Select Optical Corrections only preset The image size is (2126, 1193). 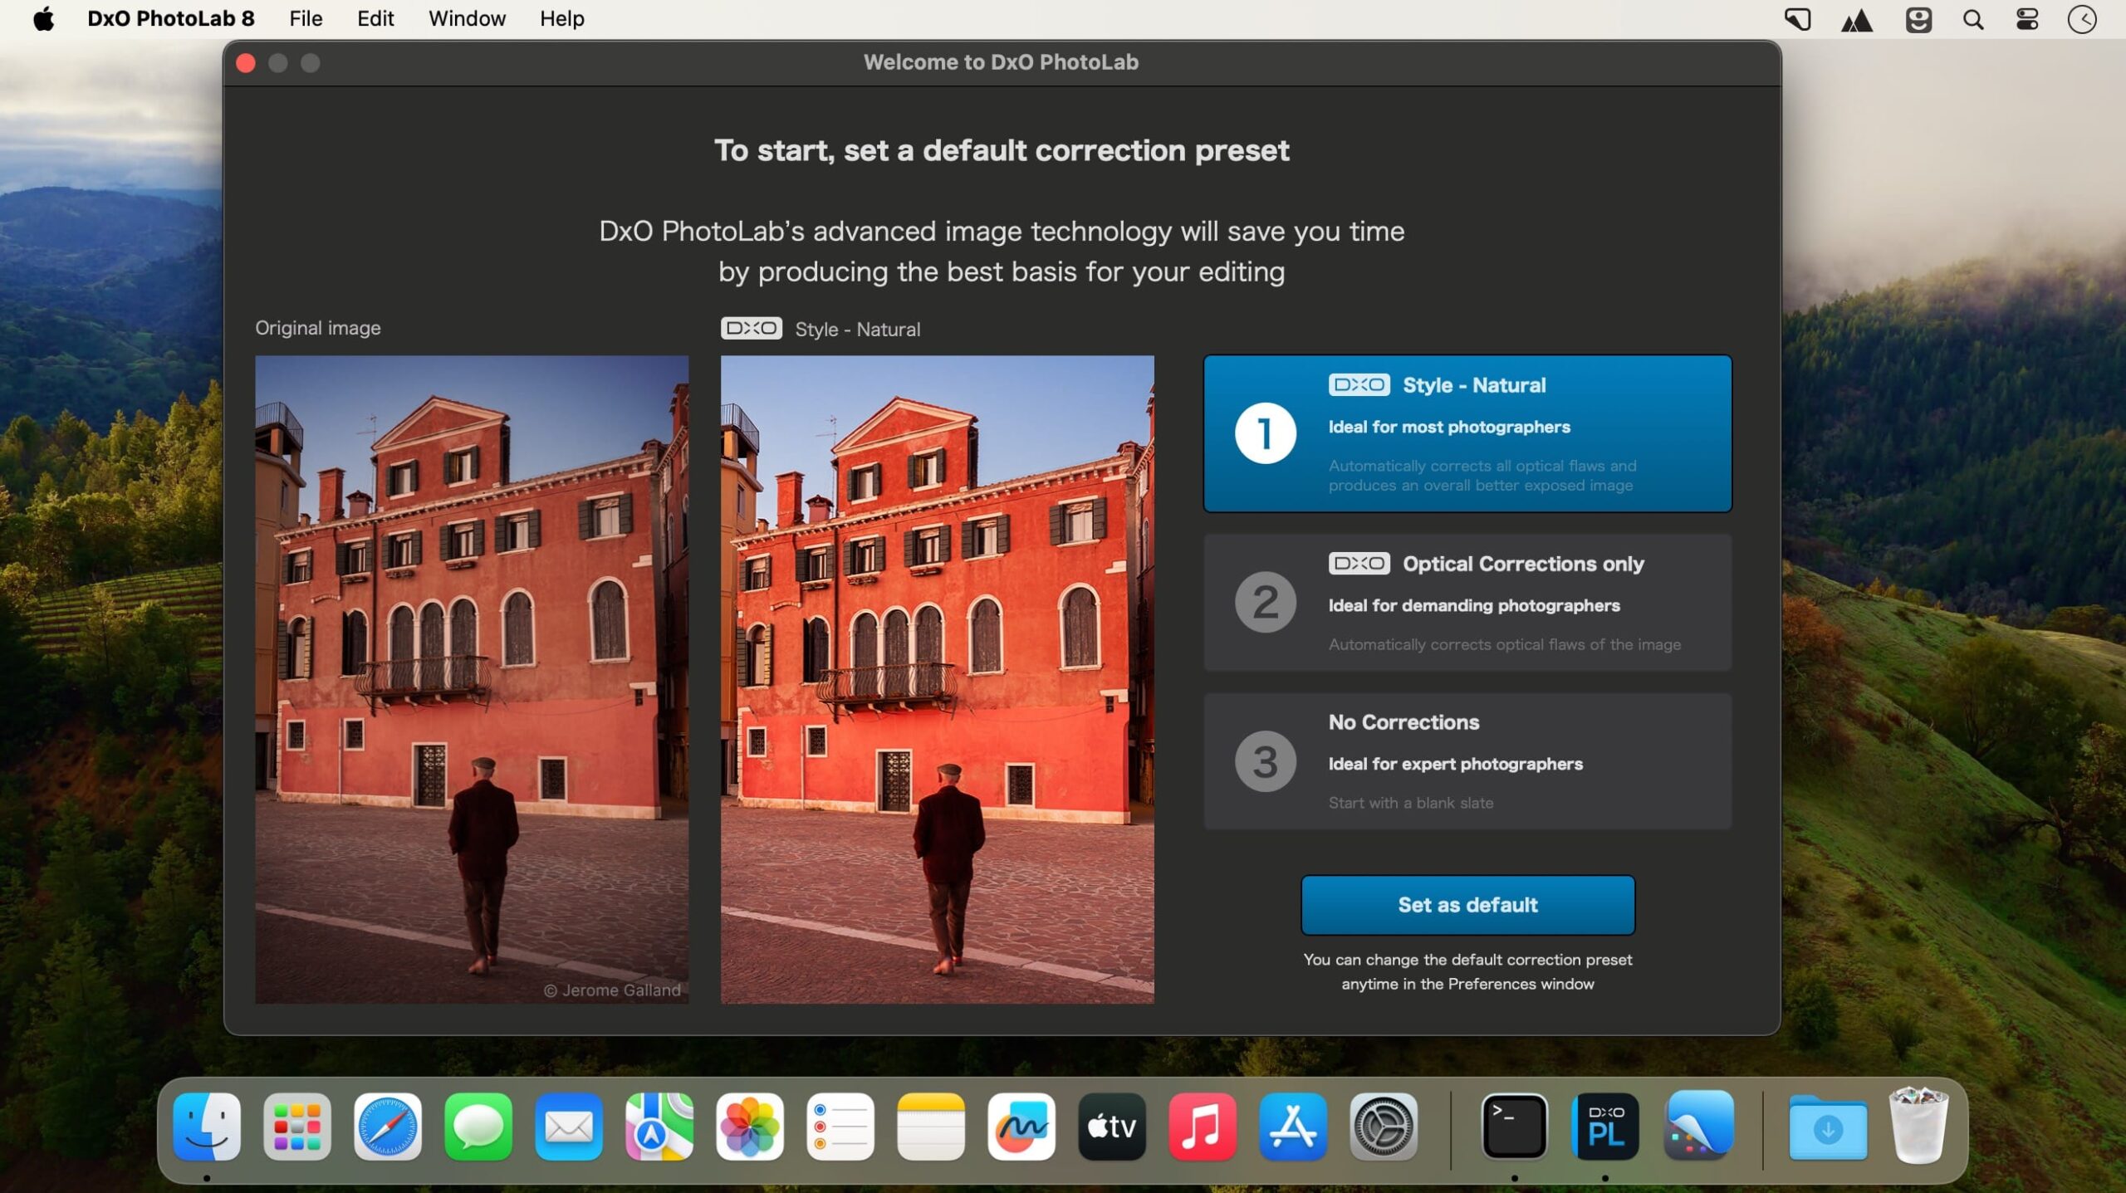point(1467,603)
